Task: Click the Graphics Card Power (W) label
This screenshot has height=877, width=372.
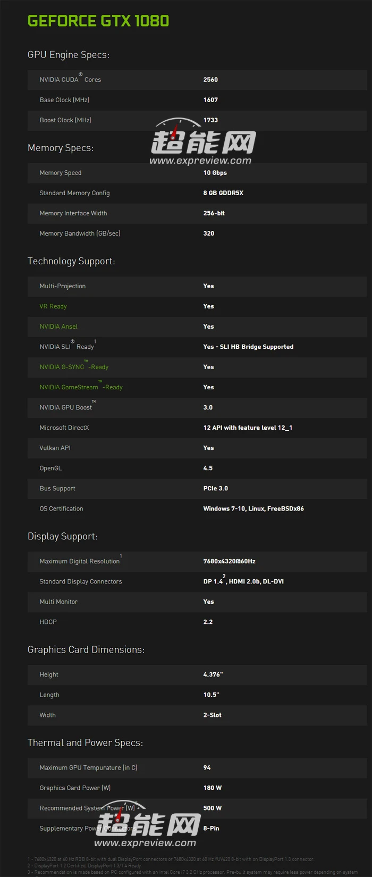Action: [75, 788]
